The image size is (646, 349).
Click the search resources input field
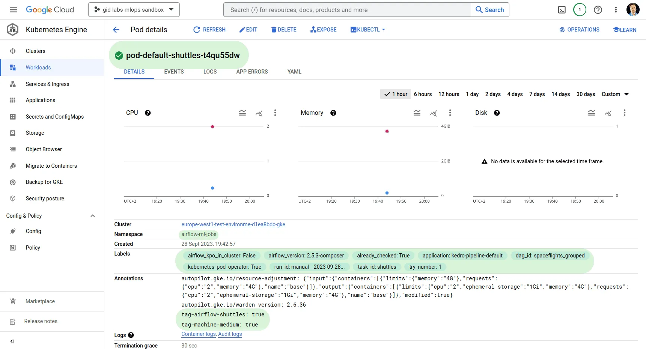tap(347, 10)
